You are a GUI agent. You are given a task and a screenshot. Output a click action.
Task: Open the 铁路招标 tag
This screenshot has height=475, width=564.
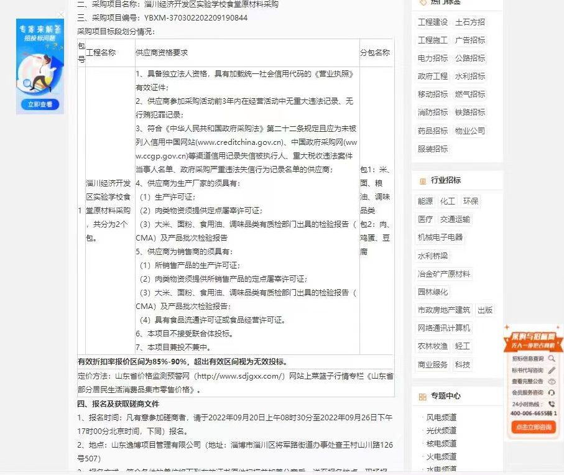point(470,113)
